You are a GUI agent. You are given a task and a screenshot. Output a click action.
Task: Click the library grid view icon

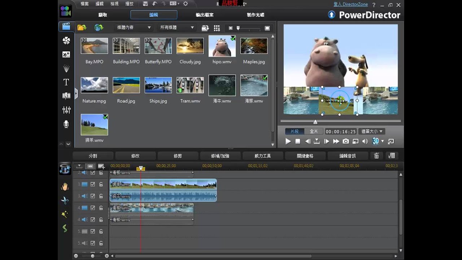click(x=217, y=28)
